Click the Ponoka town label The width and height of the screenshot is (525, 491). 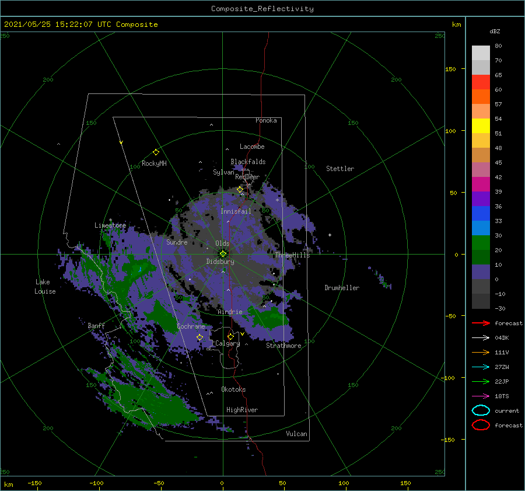point(266,120)
